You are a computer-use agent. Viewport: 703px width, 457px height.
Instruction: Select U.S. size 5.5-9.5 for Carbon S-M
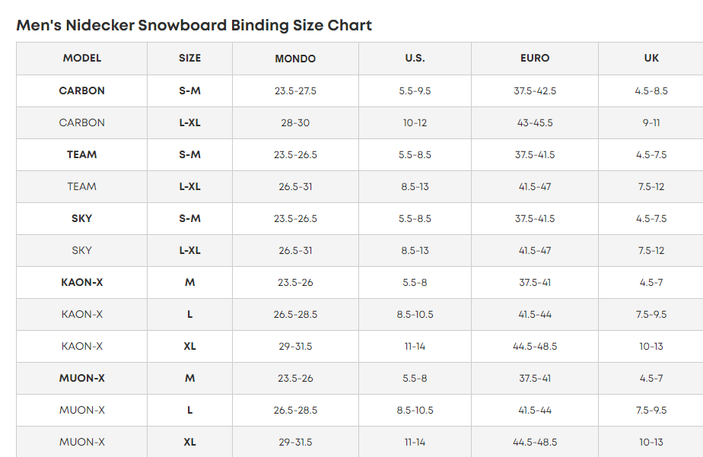click(415, 90)
